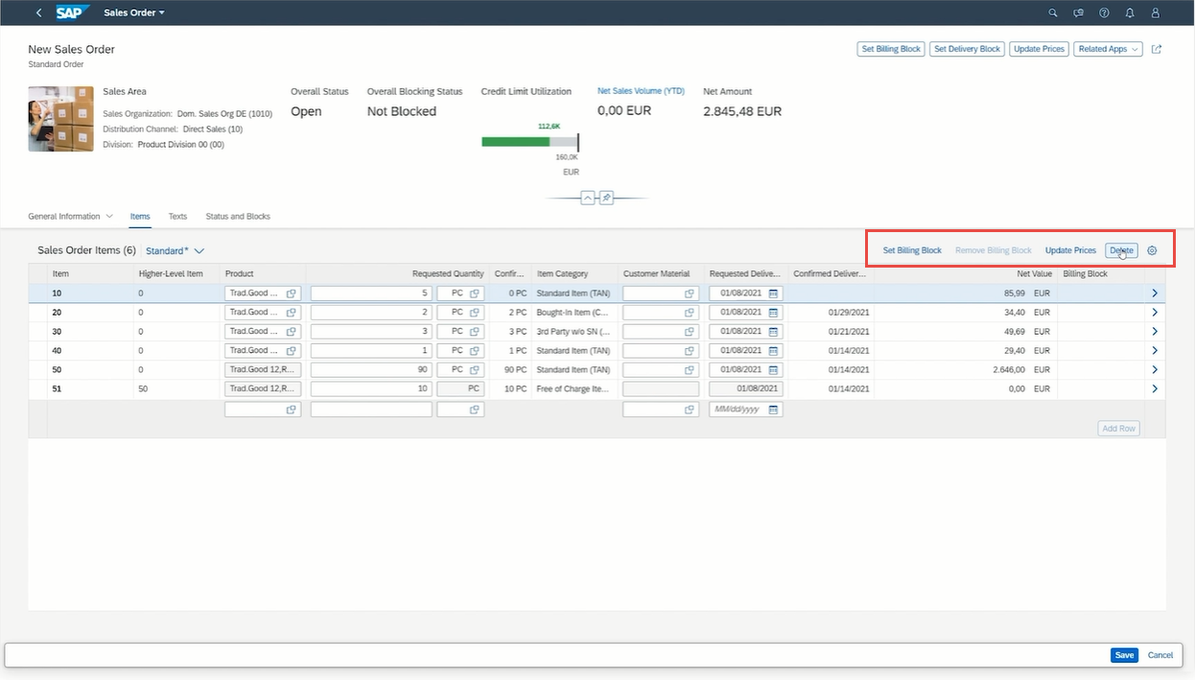
Task: Open the table settings gear icon
Action: pos(1152,250)
